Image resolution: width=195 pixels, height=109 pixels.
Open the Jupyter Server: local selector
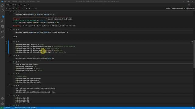click(x=178, y=9)
